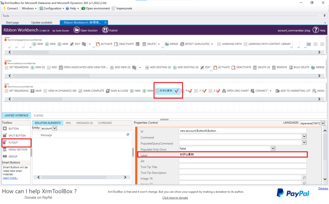Click the Connect lightning icon
This screenshot has width=329, height=204.
[4, 8]
